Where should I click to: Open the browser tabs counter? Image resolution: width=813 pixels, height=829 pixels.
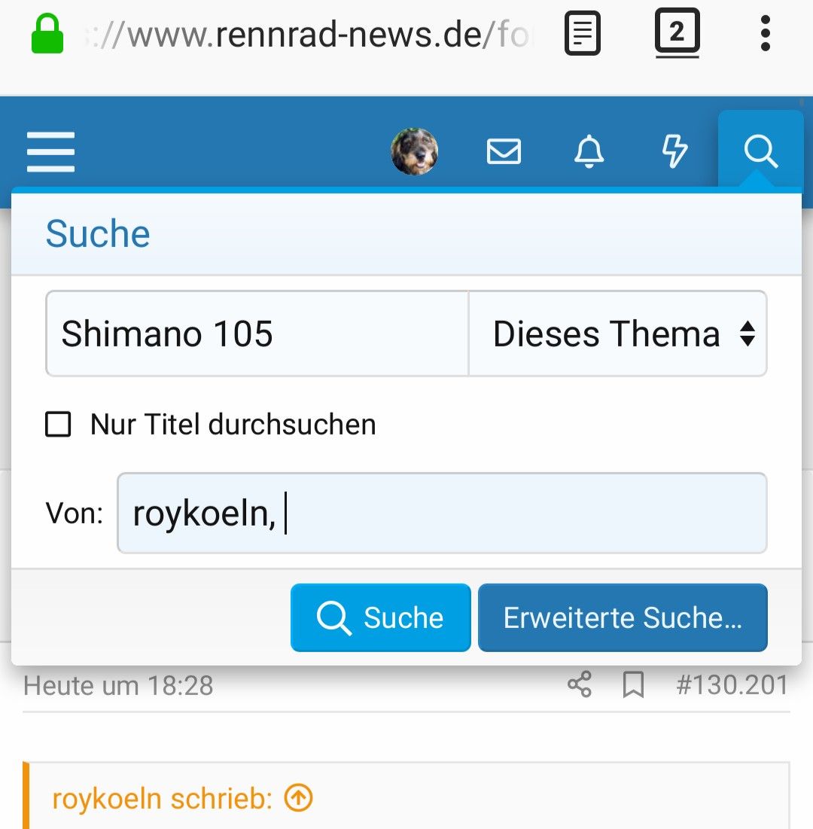677,34
